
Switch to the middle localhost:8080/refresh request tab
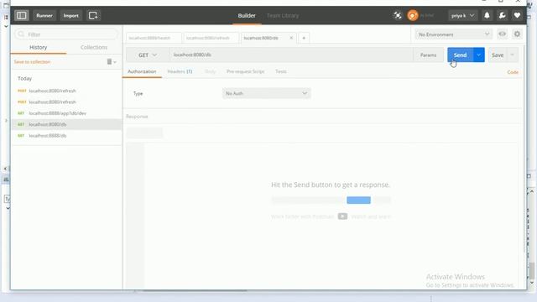211,38
